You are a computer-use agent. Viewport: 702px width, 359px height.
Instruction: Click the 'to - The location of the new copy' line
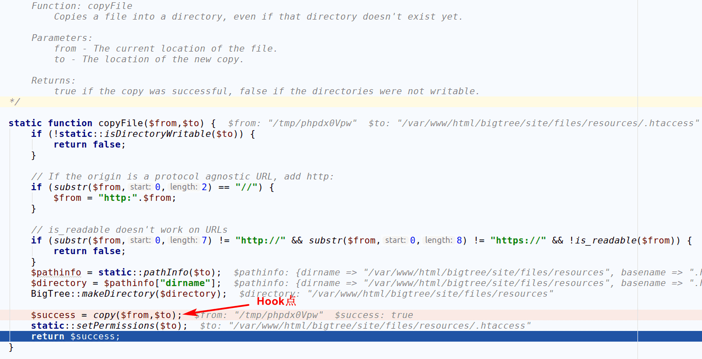149,59
